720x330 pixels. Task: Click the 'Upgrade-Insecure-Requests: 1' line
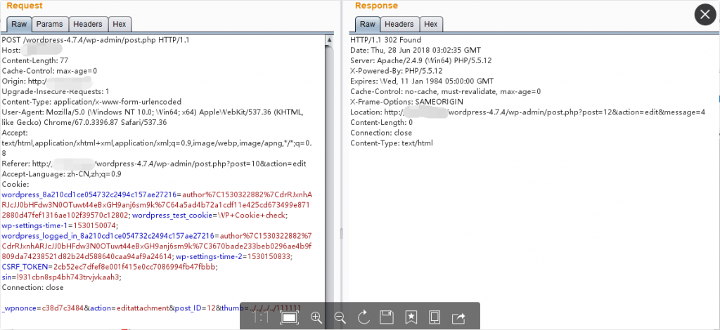(x=56, y=92)
